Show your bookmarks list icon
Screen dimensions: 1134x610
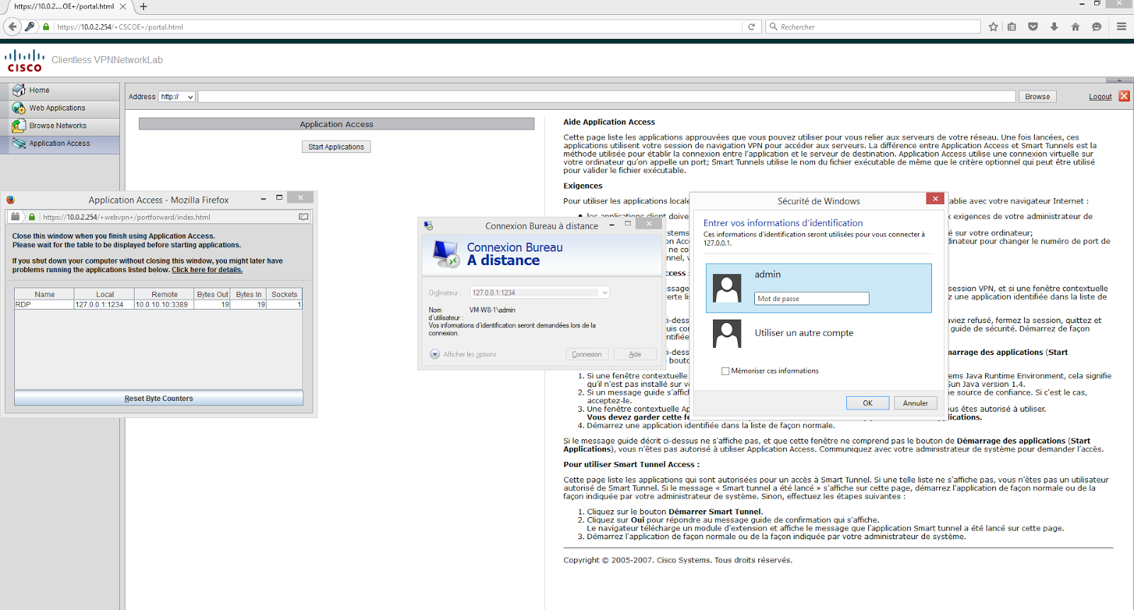[x=1012, y=27]
